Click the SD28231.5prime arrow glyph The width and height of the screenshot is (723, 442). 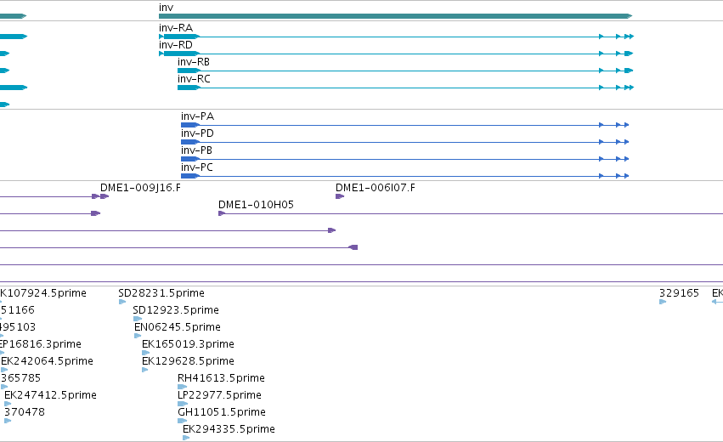(122, 303)
